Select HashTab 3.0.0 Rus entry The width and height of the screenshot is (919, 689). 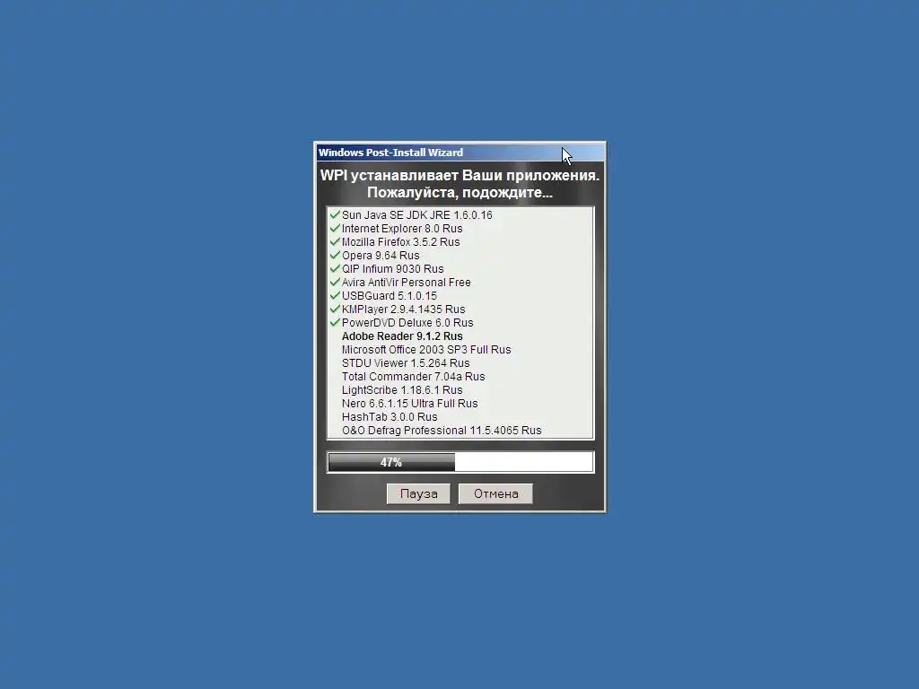pyautogui.click(x=389, y=417)
